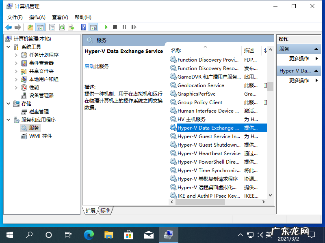Screen dimensions: 325x243
Task: Open service properties via the properties icon
Action: coord(52,27)
